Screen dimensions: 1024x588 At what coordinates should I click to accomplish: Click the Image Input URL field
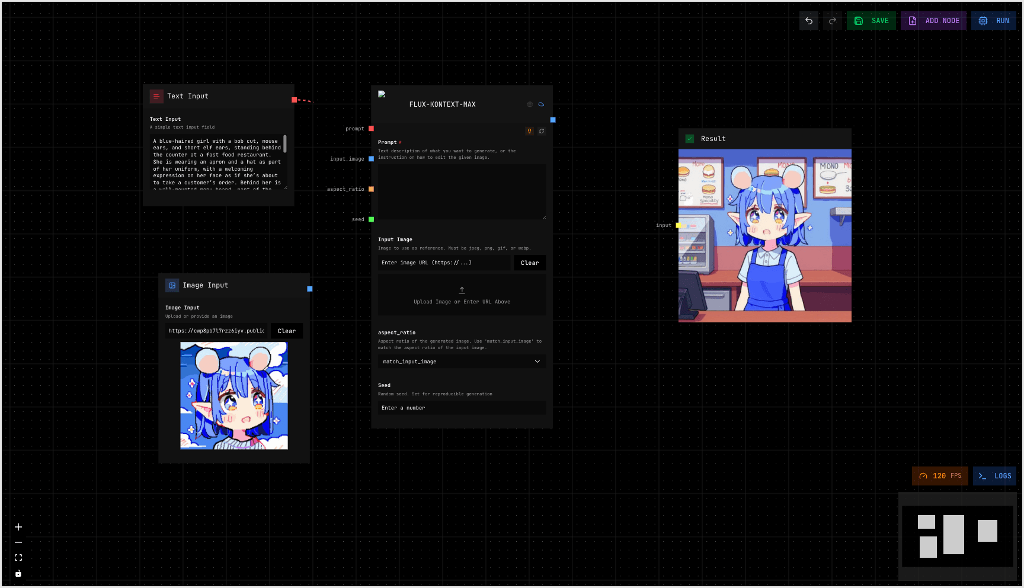217,331
